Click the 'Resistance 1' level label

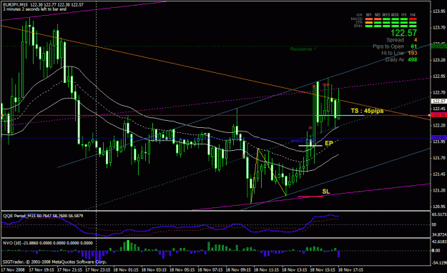click(303, 49)
